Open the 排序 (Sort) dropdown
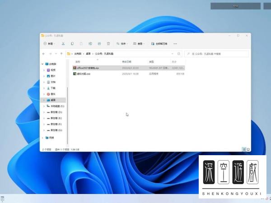The height and width of the screenshot is (203, 271). click(x=122, y=44)
